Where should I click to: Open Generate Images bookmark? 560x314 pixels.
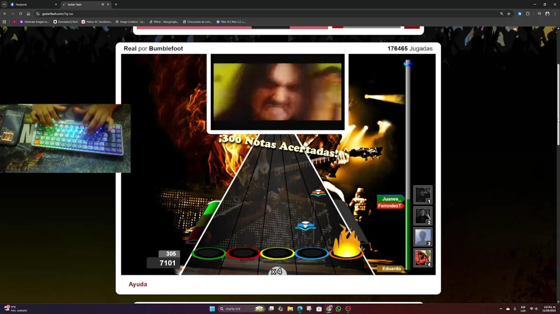34,22
